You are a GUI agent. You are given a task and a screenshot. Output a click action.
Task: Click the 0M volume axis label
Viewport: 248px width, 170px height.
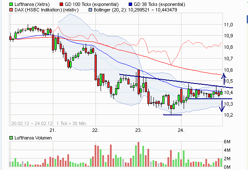click(227, 167)
